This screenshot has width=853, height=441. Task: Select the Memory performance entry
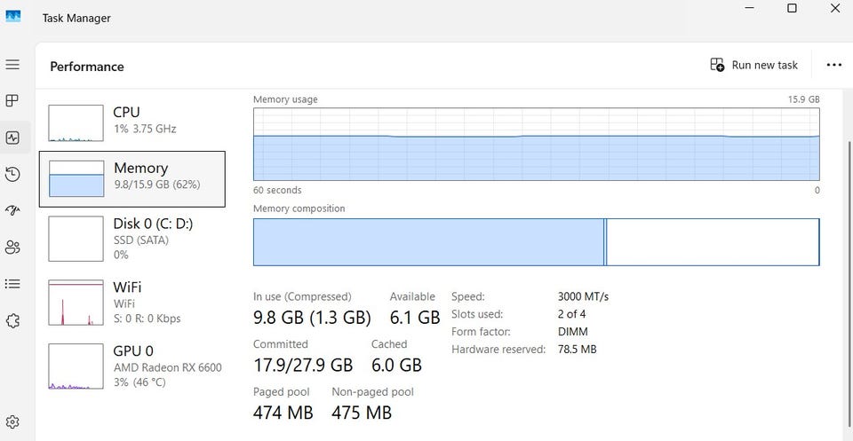pyautogui.click(x=132, y=178)
